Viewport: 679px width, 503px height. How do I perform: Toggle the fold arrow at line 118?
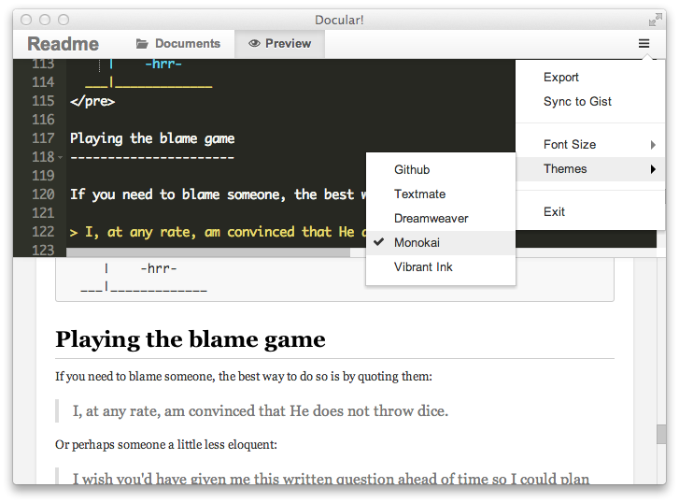(60, 157)
